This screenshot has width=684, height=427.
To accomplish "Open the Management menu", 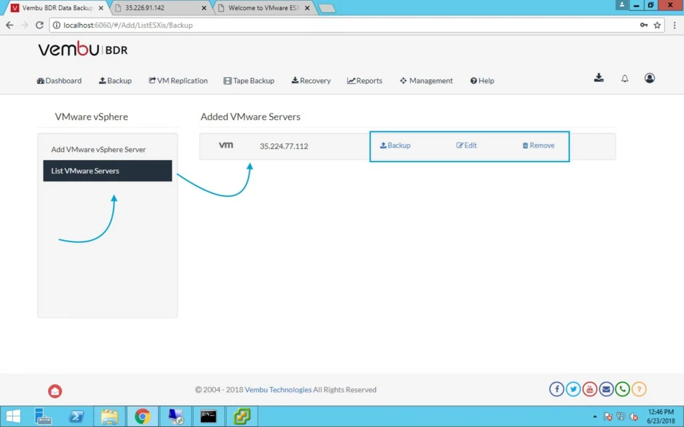I will [426, 81].
